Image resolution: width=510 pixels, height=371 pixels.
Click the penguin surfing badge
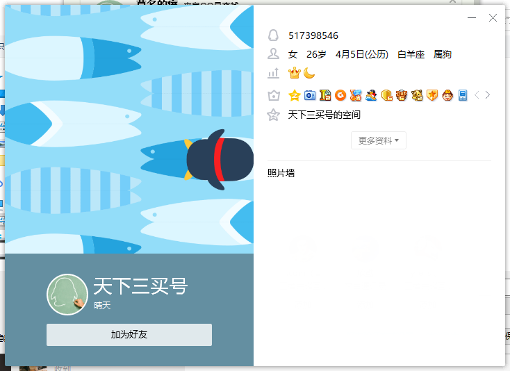pos(371,95)
